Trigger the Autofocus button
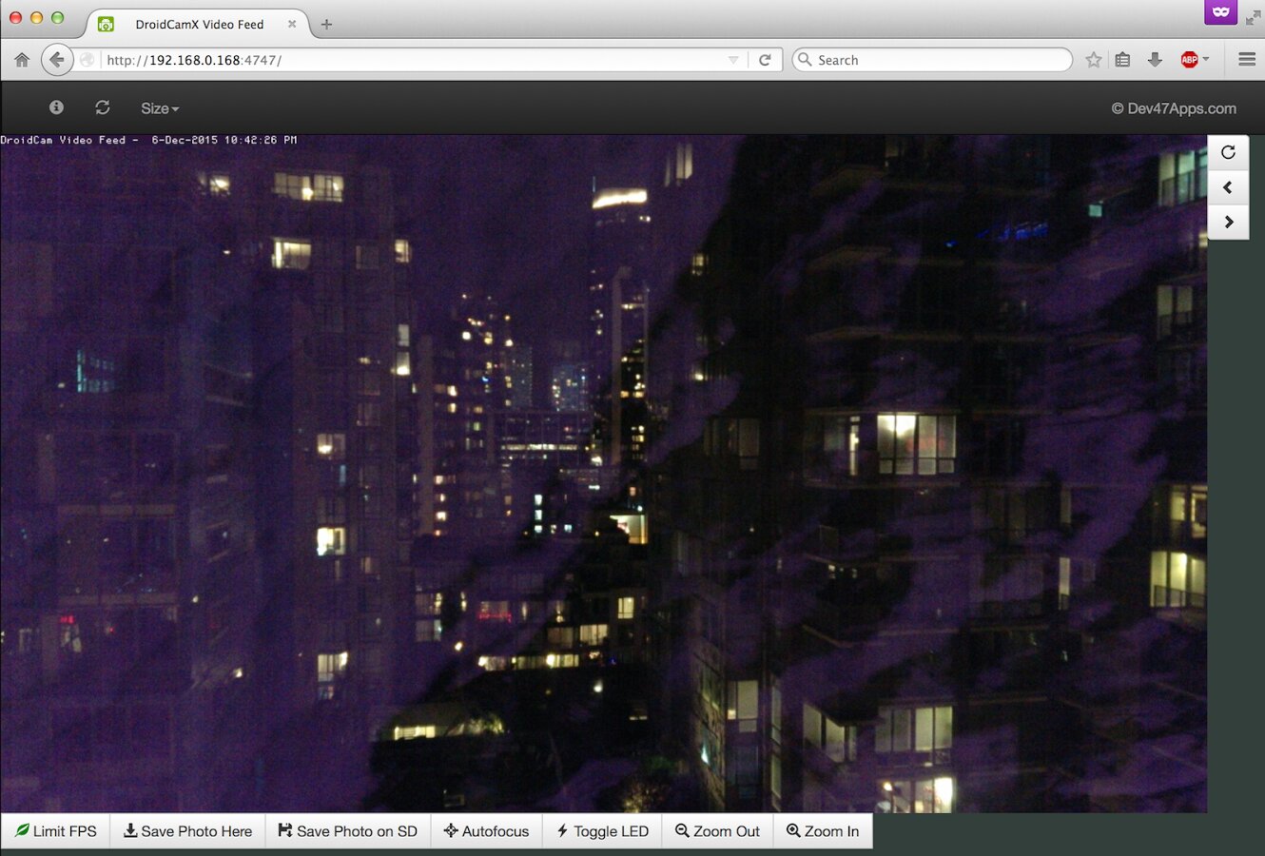 (x=486, y=830)
